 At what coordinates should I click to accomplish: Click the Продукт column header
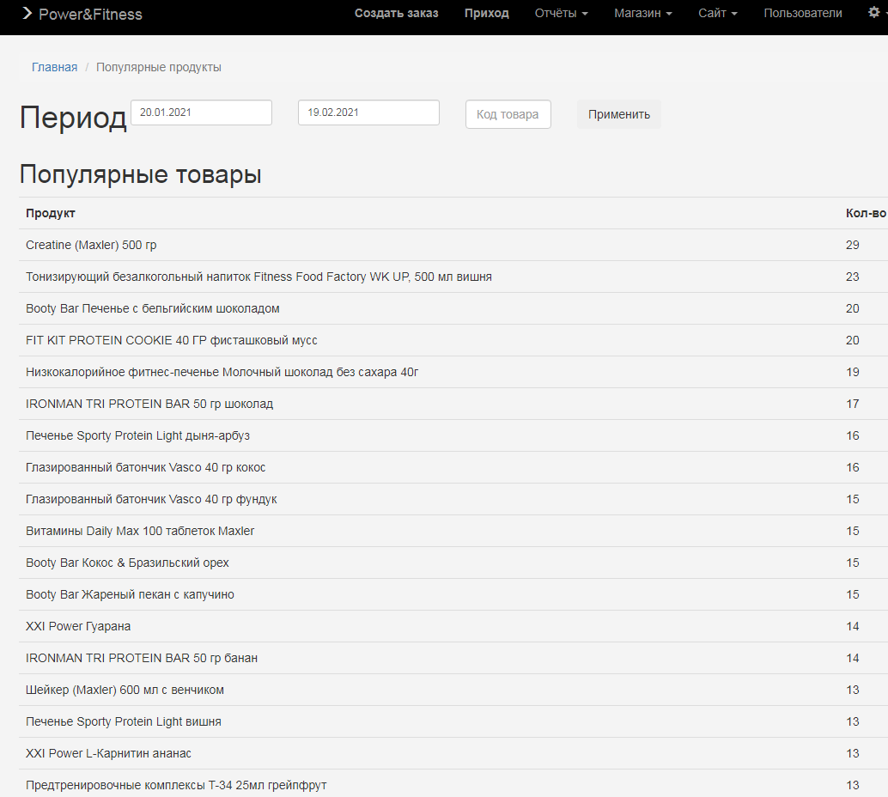coord(51,213)
